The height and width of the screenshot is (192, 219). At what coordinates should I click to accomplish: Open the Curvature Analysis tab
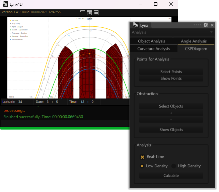(153, 49)
